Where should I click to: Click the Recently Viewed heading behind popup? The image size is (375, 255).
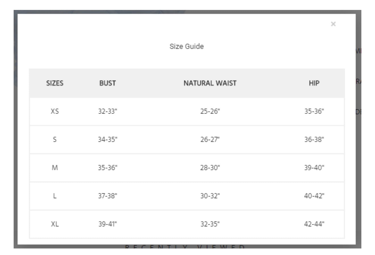click(185, 246)
